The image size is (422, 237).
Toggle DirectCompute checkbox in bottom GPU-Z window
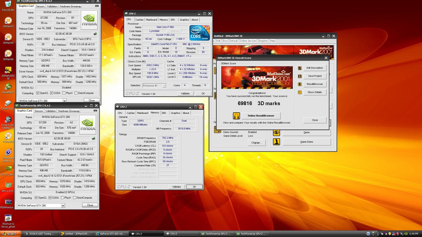coord(74,198)
